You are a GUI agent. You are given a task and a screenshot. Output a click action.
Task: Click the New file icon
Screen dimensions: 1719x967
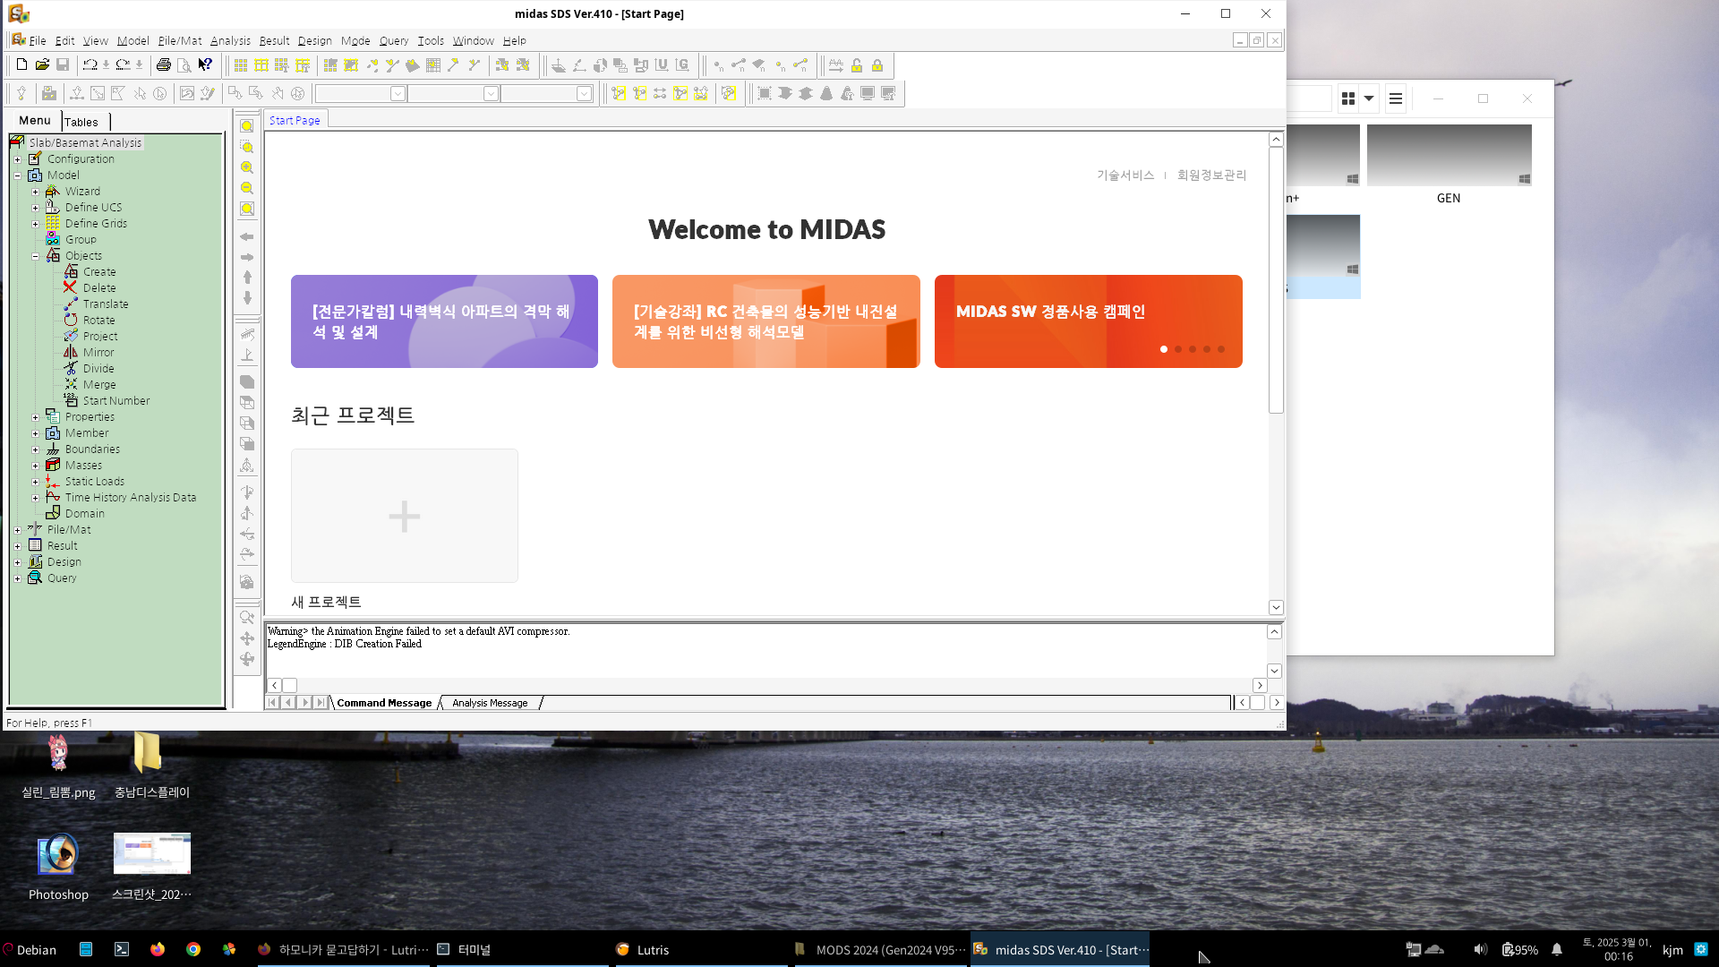[x=21, y=64]
